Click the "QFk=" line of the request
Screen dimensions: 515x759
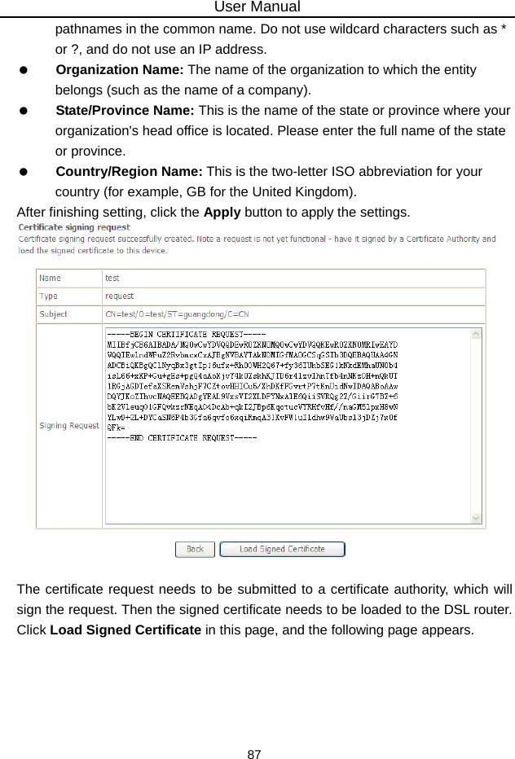coord(117,428)
